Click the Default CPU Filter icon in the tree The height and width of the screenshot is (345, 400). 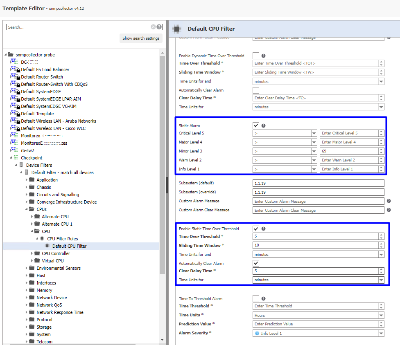point(47,246)
